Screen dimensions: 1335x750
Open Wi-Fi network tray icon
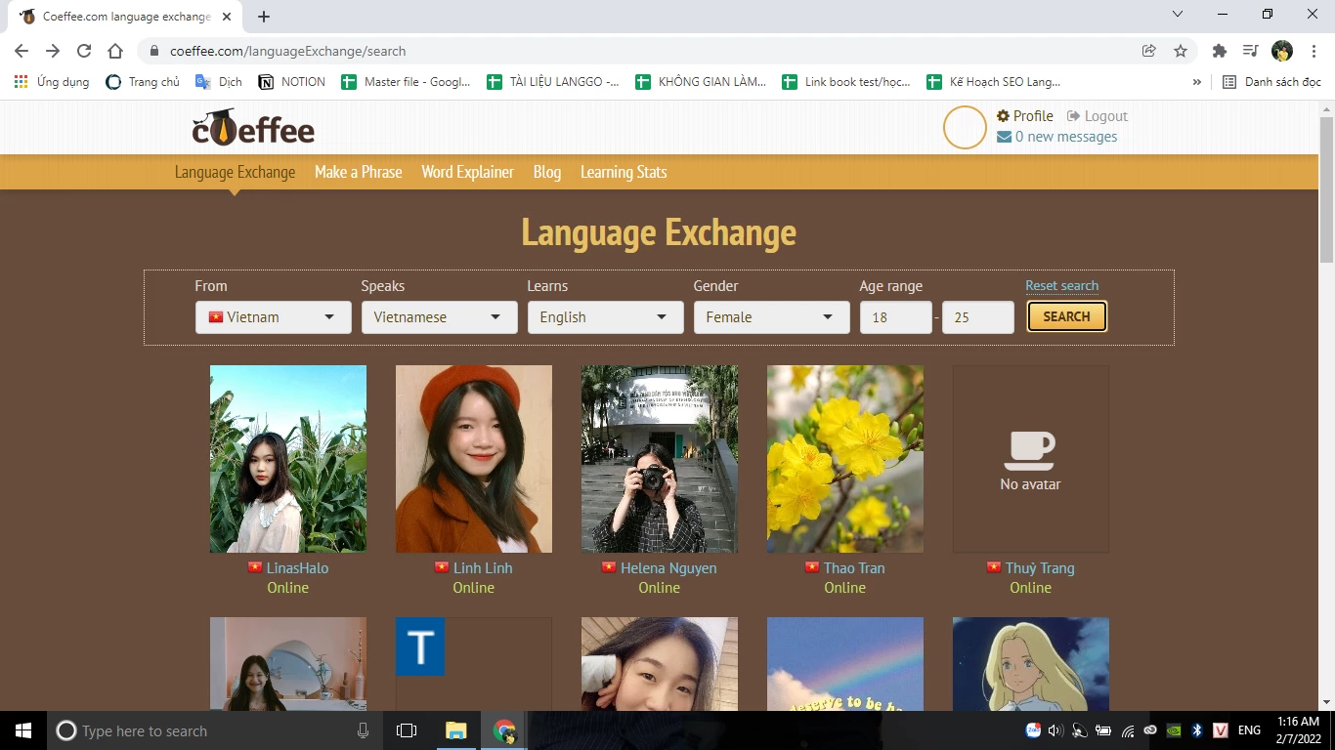click(x=1127, y=730)
